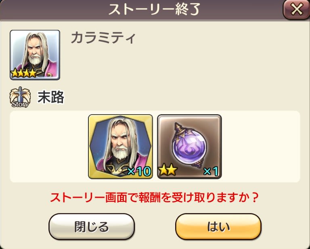Close the dialog with the X button

(x=296, y=9)
